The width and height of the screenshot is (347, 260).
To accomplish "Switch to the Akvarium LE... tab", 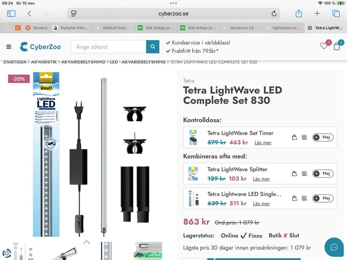I will click(x=241, y=28).
